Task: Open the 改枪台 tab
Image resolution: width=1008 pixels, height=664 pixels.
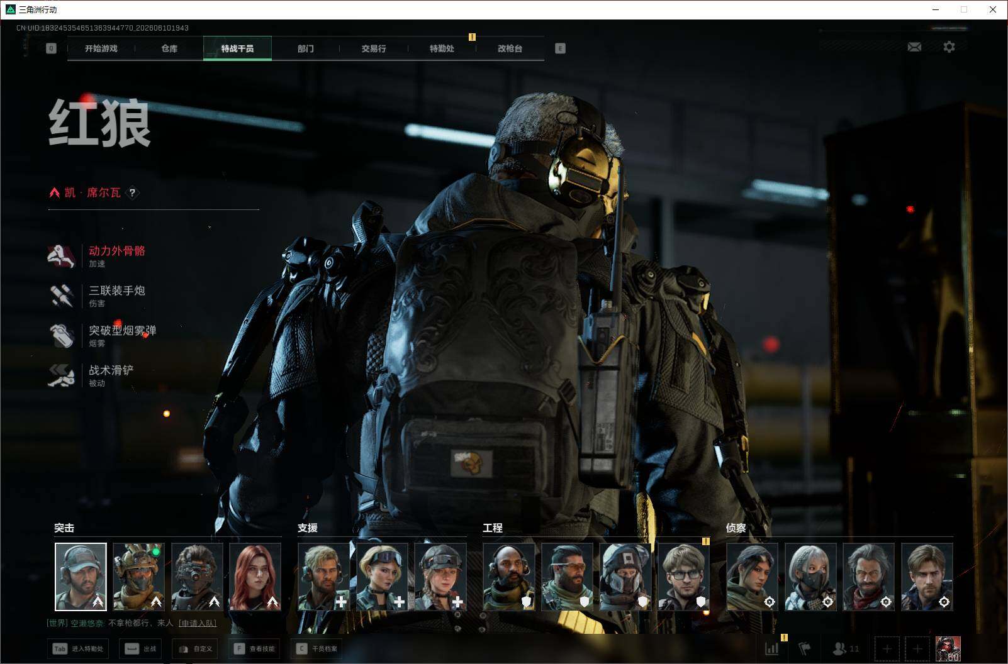Action: (510, 48)
